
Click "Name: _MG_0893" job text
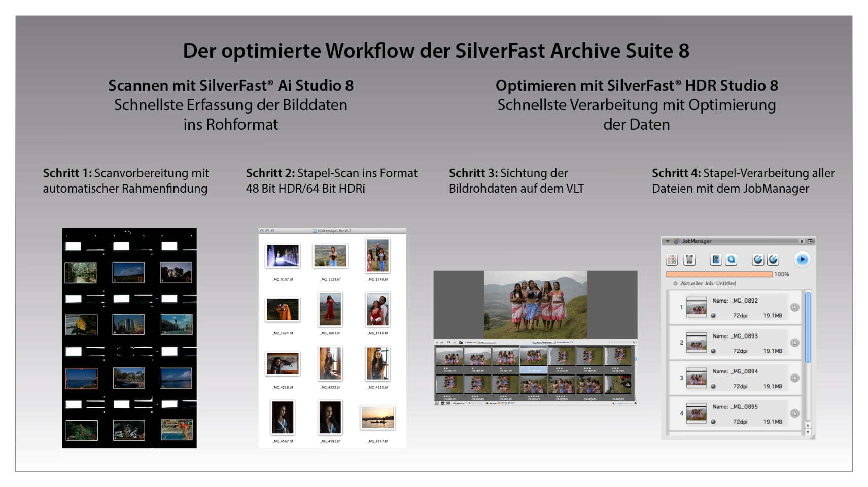pyautogui.click(x=735, y=336)
